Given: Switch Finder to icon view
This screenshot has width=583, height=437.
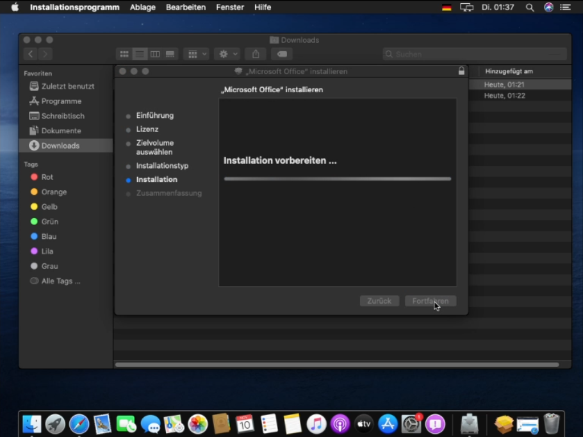Looking at the screenshot, I should click(x=124, y=54).
